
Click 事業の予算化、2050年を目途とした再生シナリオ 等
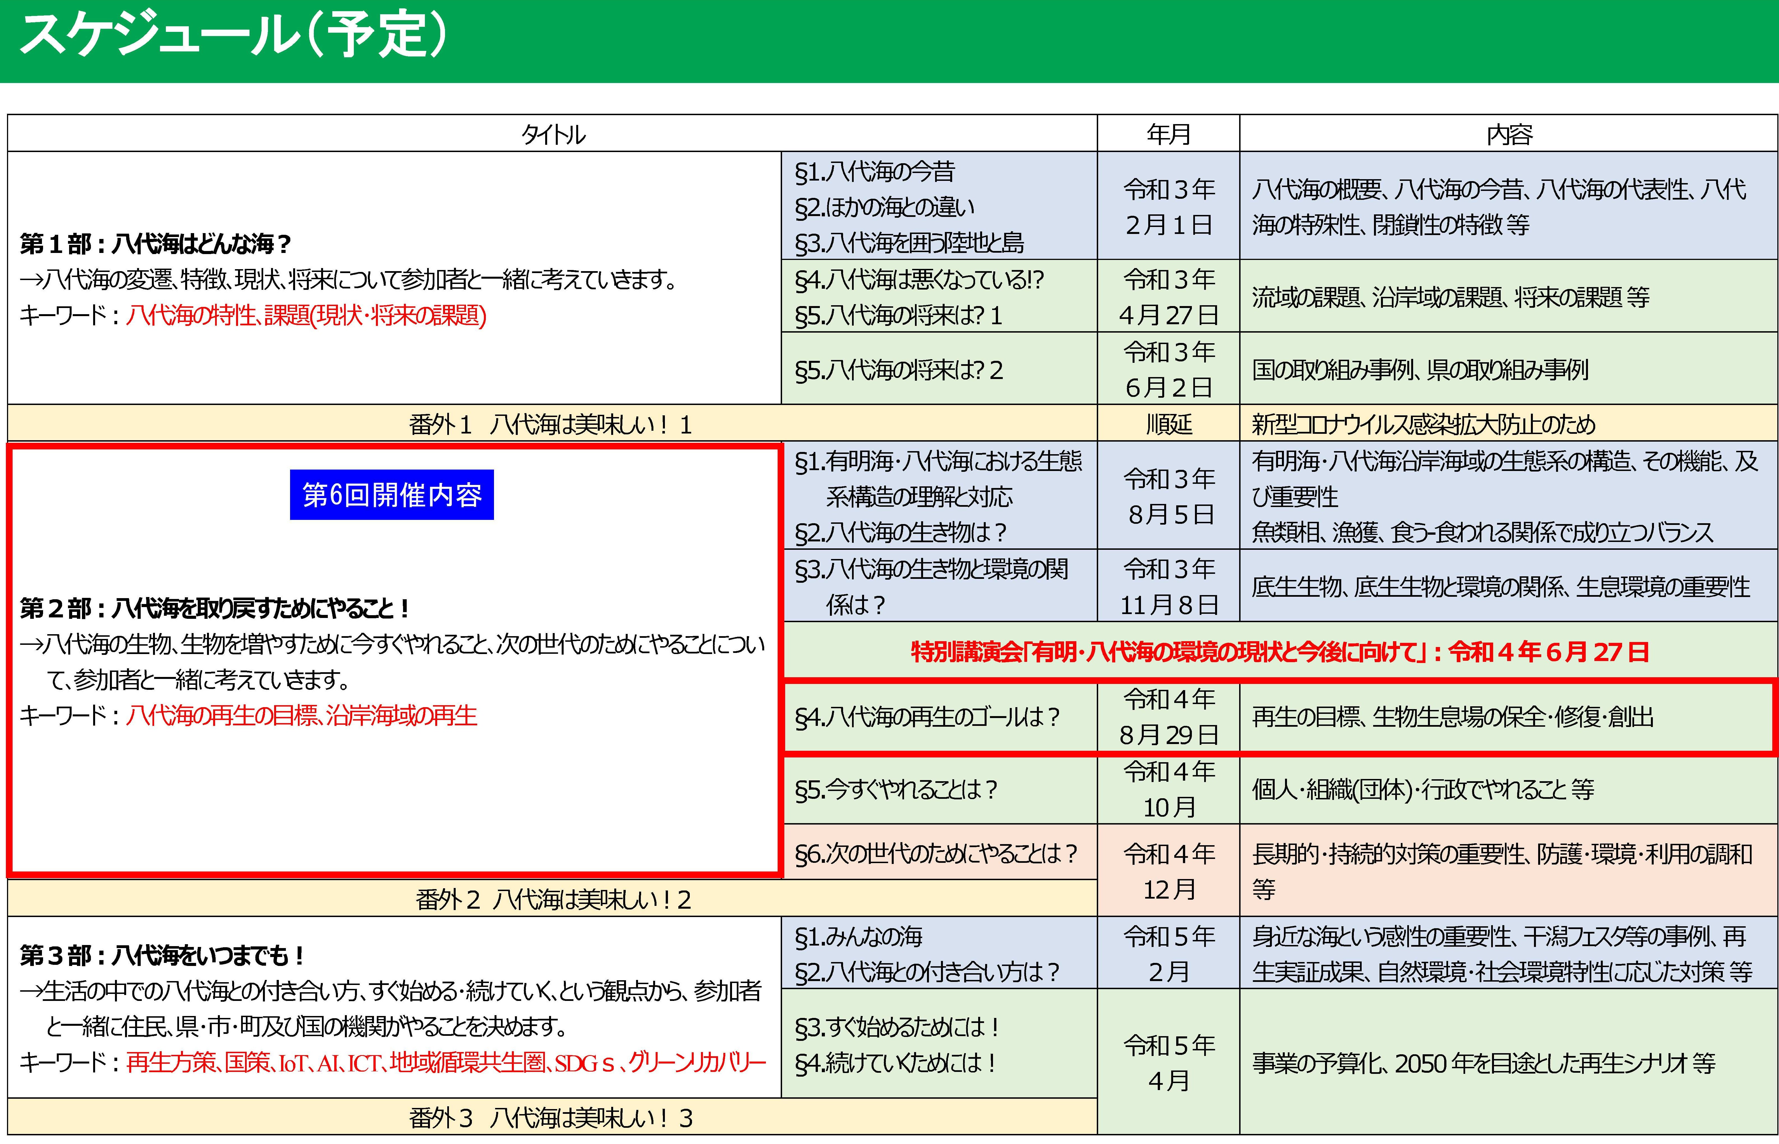1484,1063
